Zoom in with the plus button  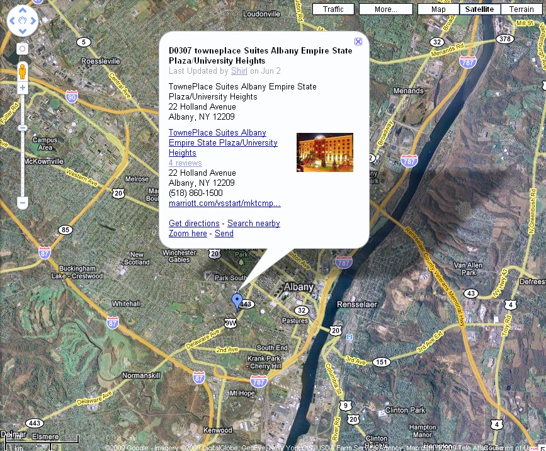click(x=23, y=88)
